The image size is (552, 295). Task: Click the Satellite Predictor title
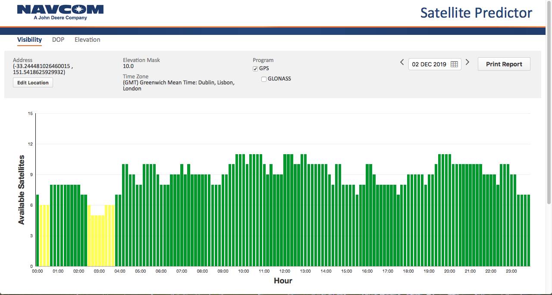476,13
